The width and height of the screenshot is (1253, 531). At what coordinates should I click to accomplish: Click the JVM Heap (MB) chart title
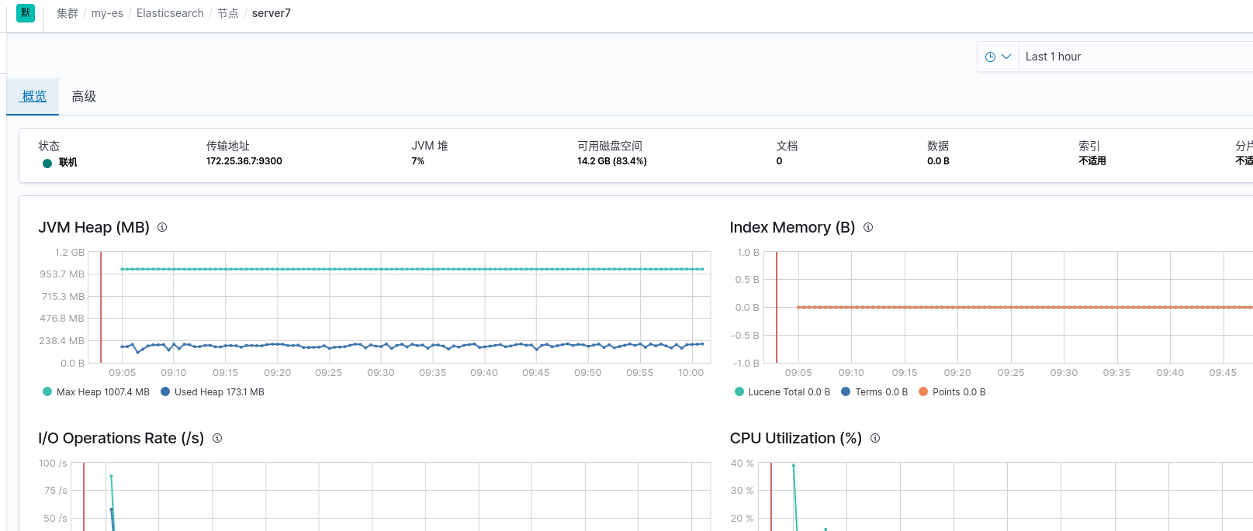tap(94, 227)
